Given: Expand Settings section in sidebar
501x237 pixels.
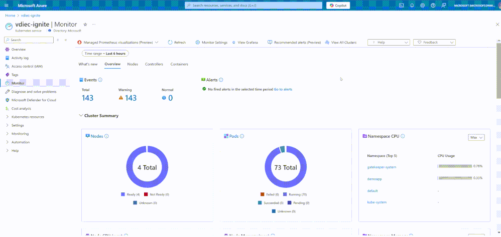Looking at the screenshot, I should tap(18, 125).
